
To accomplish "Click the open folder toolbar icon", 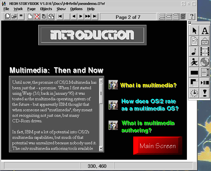I will [14, 17].
